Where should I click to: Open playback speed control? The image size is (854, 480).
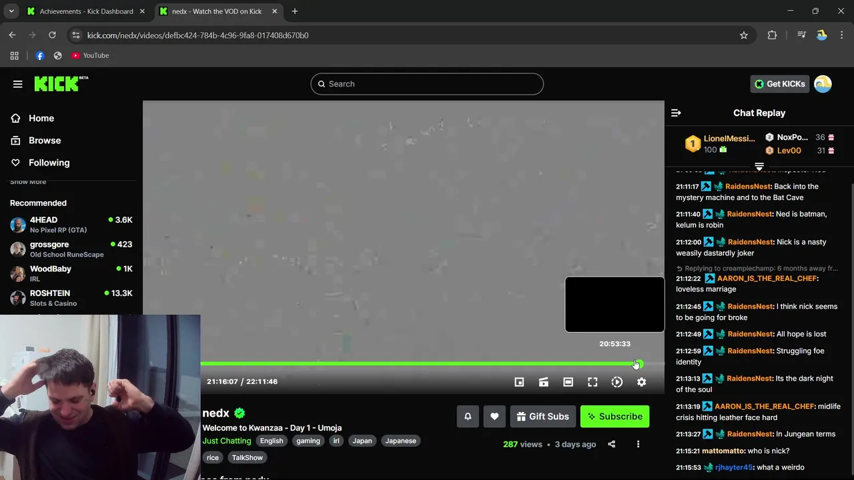[617, 382]
